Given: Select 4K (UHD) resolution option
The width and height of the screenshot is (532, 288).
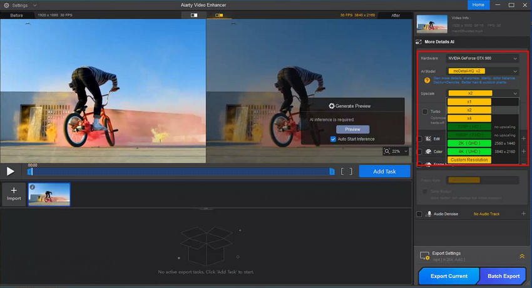Looking at the screenshot, I should click(469, 152).
